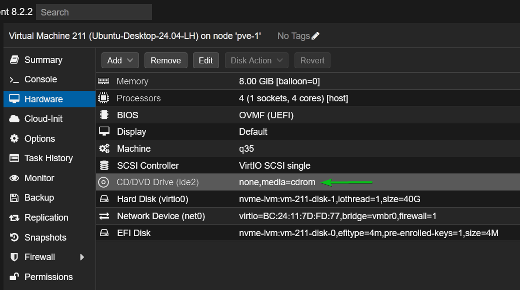Open the Add dropdown menu
This screenshot has width=520, height=290.
120,60
